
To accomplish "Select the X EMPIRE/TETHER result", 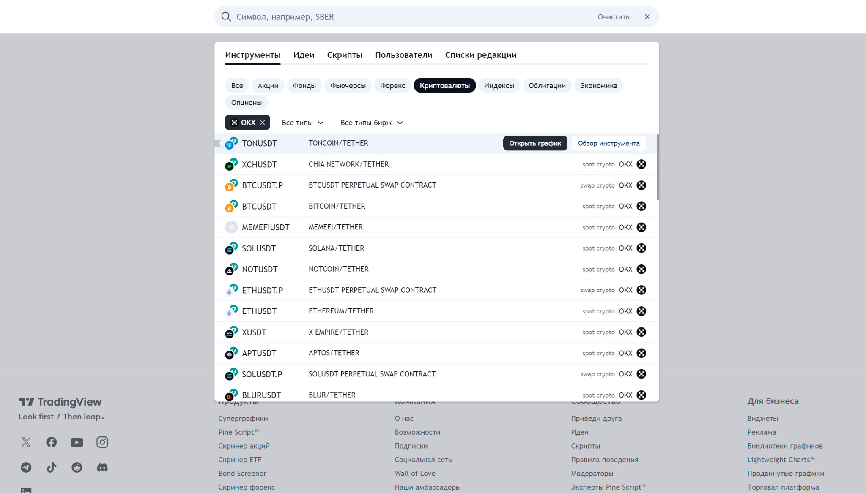I will [x=436, y=332].
